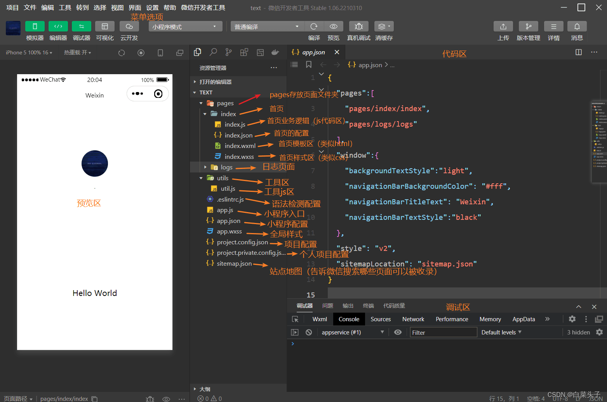Click the 清缓存 clear cache icon

pyautogui.click(x=384, y=26)
